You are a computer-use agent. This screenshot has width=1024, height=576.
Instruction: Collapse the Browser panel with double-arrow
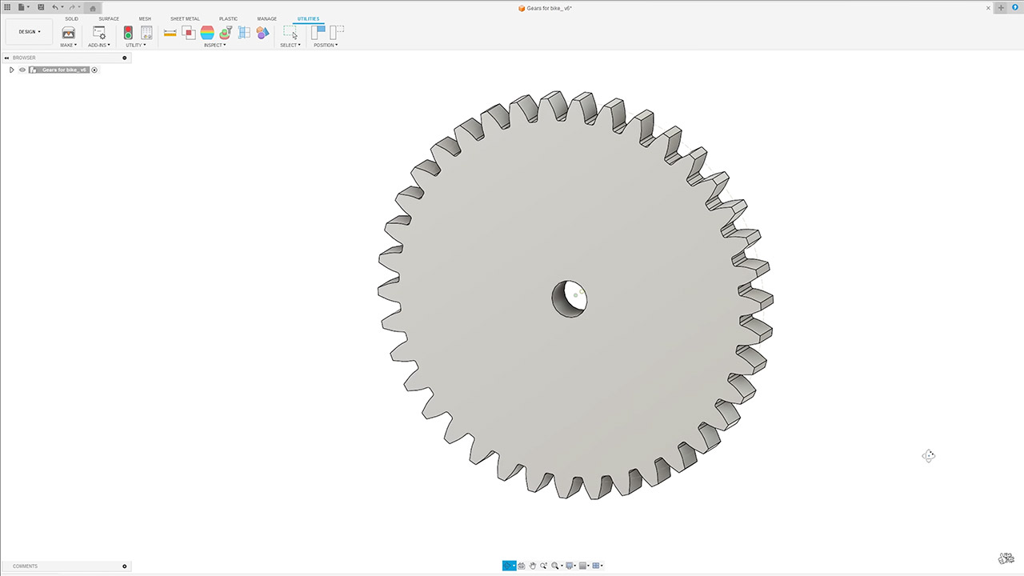[x=6, y=58]
